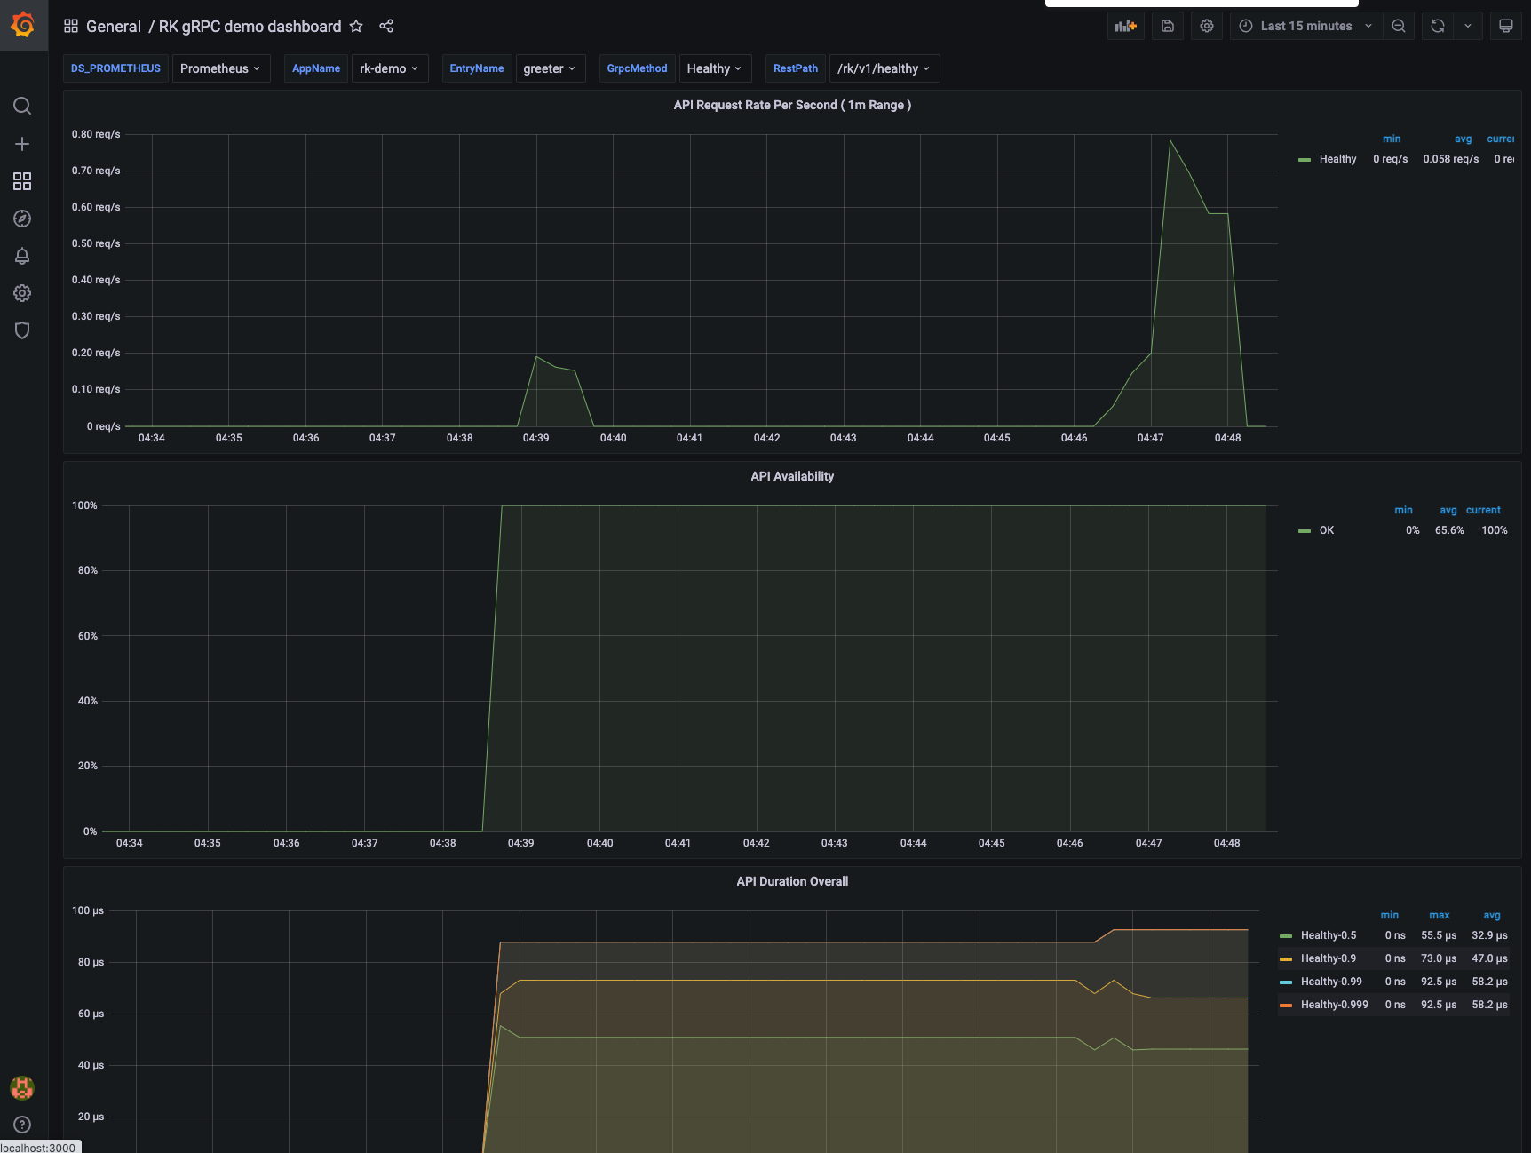Open the RestPath /rk/v1/healthy dropdown

coord(884,68)
